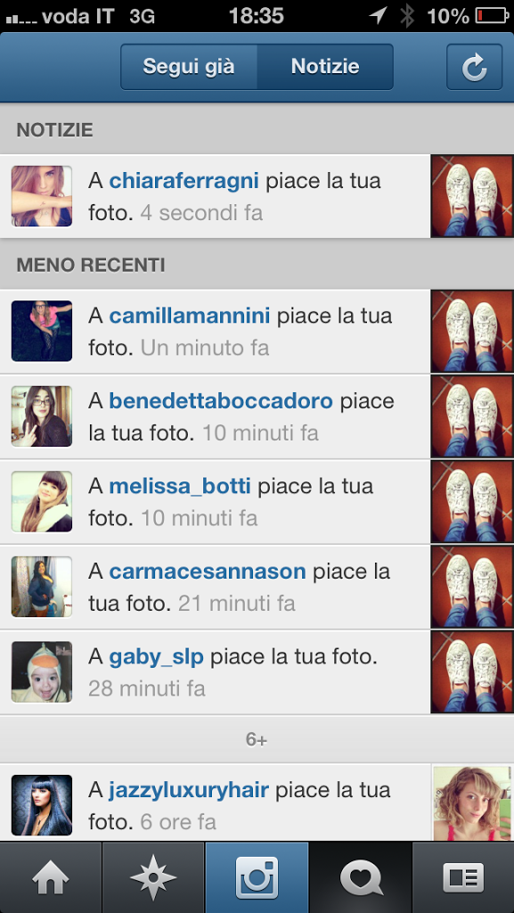The width and height of the screenshot is (514, 913).
Task: Tap the refresh arrow icon
Action: click(474, 67)
